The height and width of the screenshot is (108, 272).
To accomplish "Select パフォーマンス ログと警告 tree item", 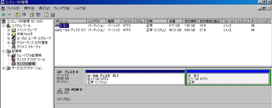I will 32,43.
